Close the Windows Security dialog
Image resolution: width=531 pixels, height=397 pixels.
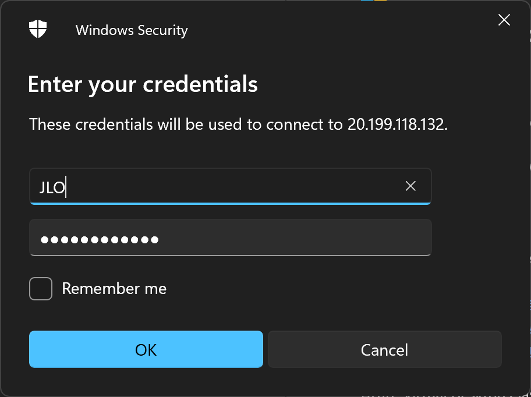pos(504,20)
